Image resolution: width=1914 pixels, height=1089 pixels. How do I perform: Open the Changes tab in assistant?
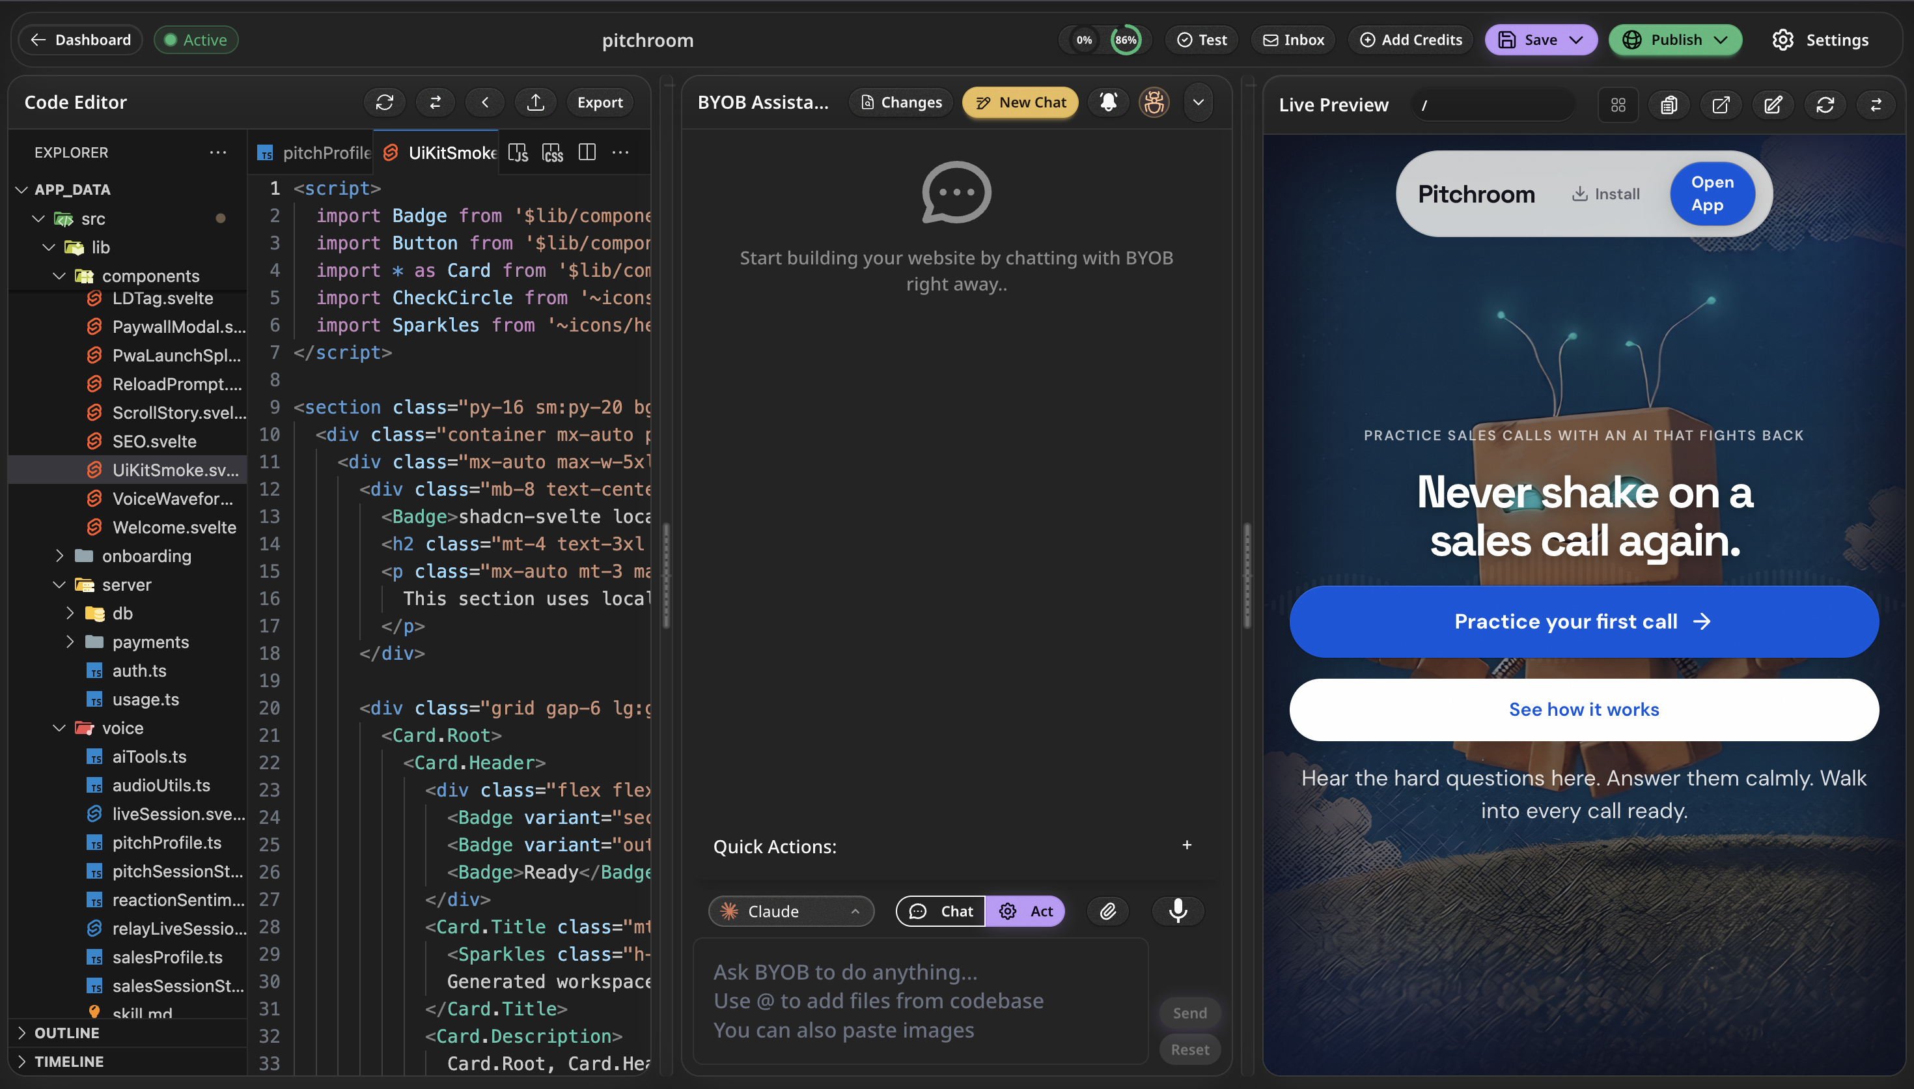tap(901, 102)
